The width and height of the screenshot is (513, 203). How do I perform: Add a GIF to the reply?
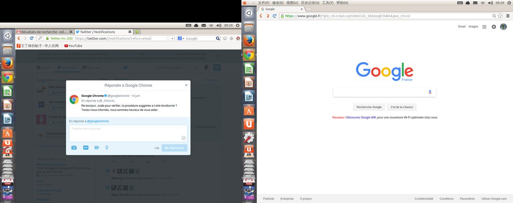click(x=85, y=148)
